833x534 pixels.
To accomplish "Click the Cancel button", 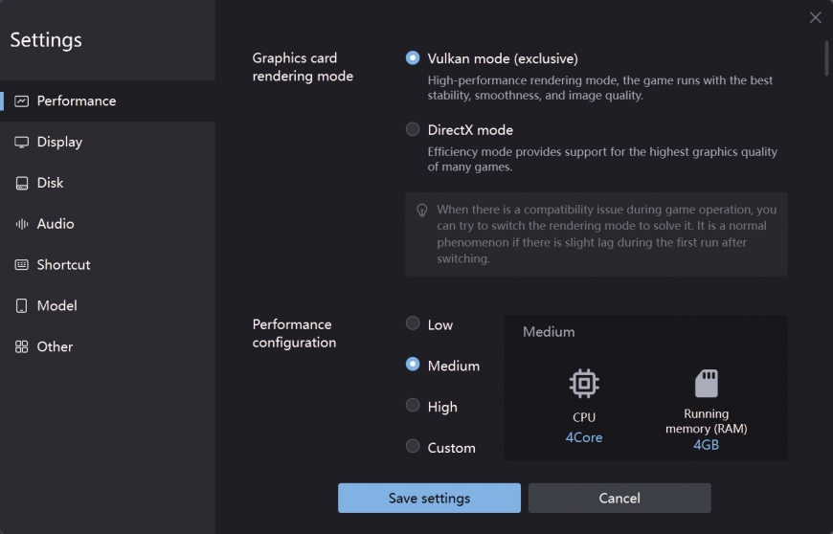I will click(x=619, y=498).
